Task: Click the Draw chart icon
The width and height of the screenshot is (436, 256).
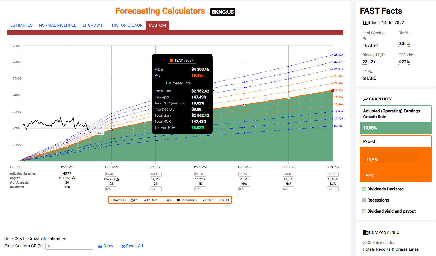Action: (100, 246)
